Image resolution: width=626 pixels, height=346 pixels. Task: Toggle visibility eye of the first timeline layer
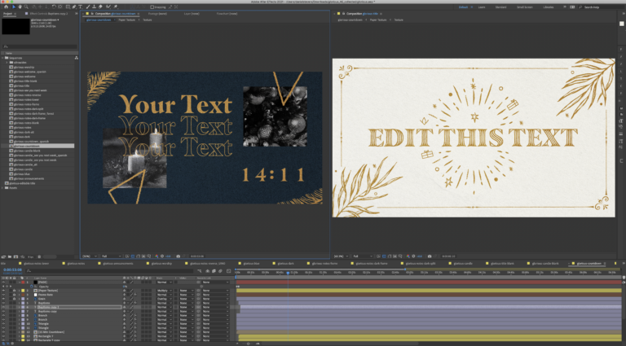(3, 282)
